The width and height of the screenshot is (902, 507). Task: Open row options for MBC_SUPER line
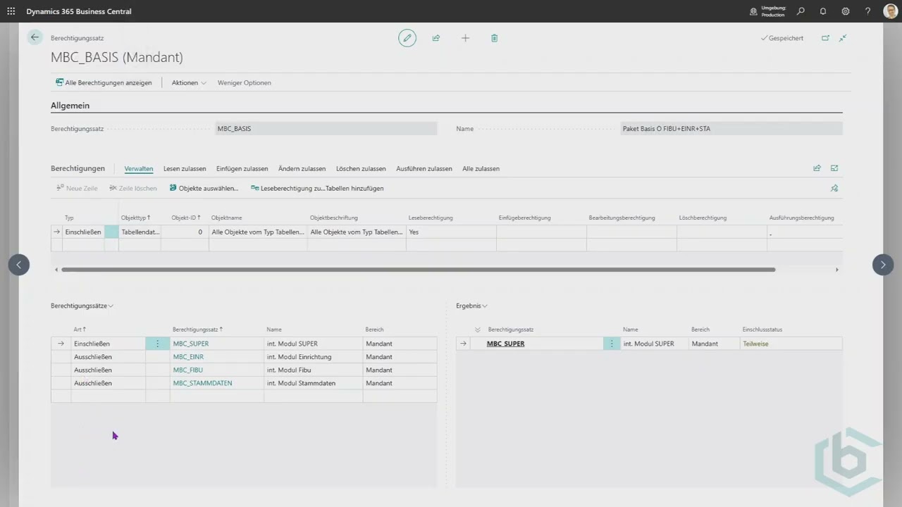(157, 344)
